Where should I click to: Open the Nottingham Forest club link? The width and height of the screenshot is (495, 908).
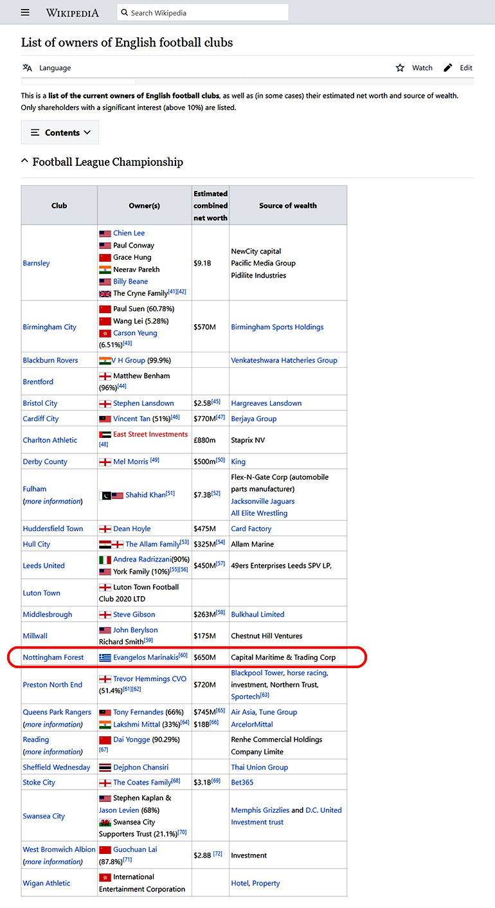coord(53,657)
